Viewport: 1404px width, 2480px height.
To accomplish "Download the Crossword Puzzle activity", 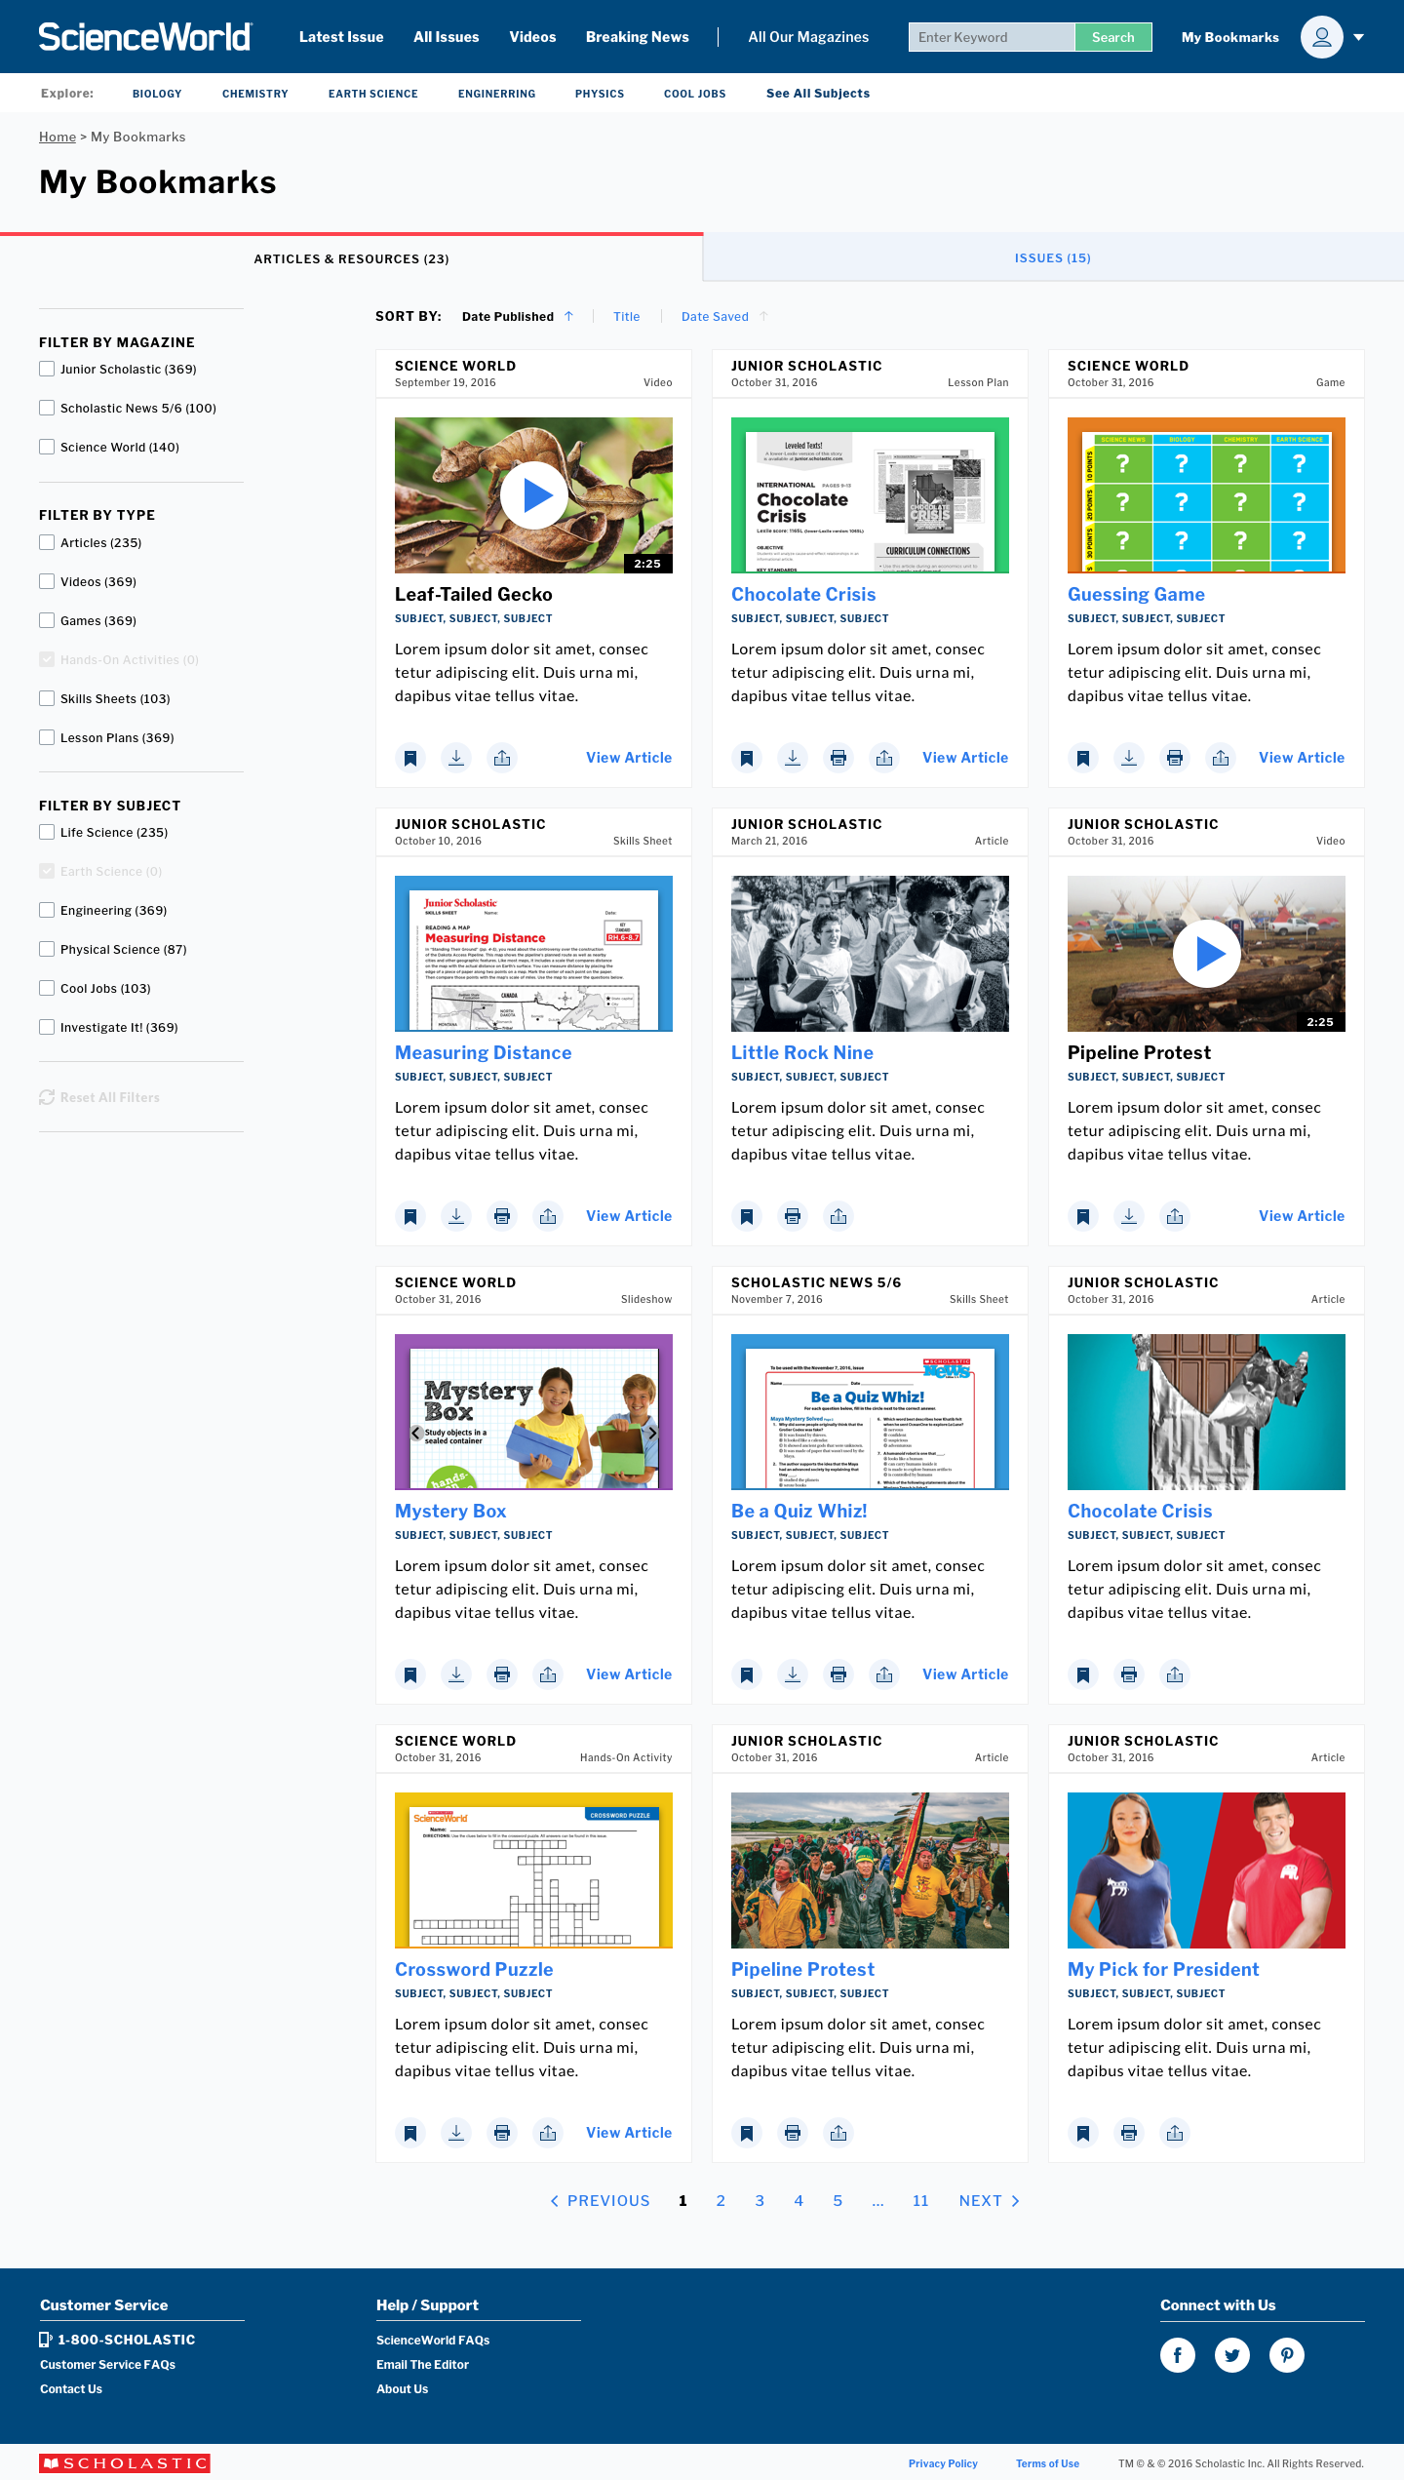I will coord(456,2133).
